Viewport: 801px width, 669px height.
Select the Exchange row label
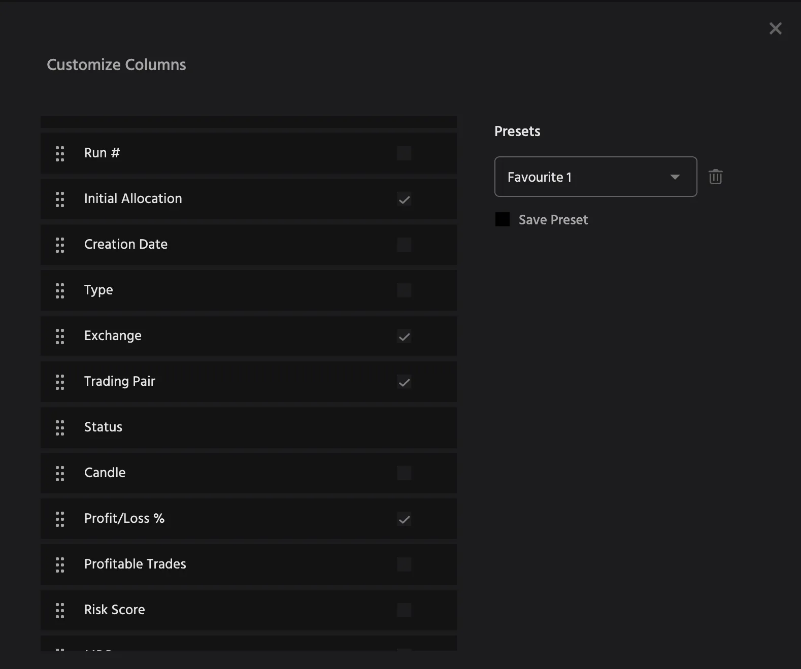point(113,336)
